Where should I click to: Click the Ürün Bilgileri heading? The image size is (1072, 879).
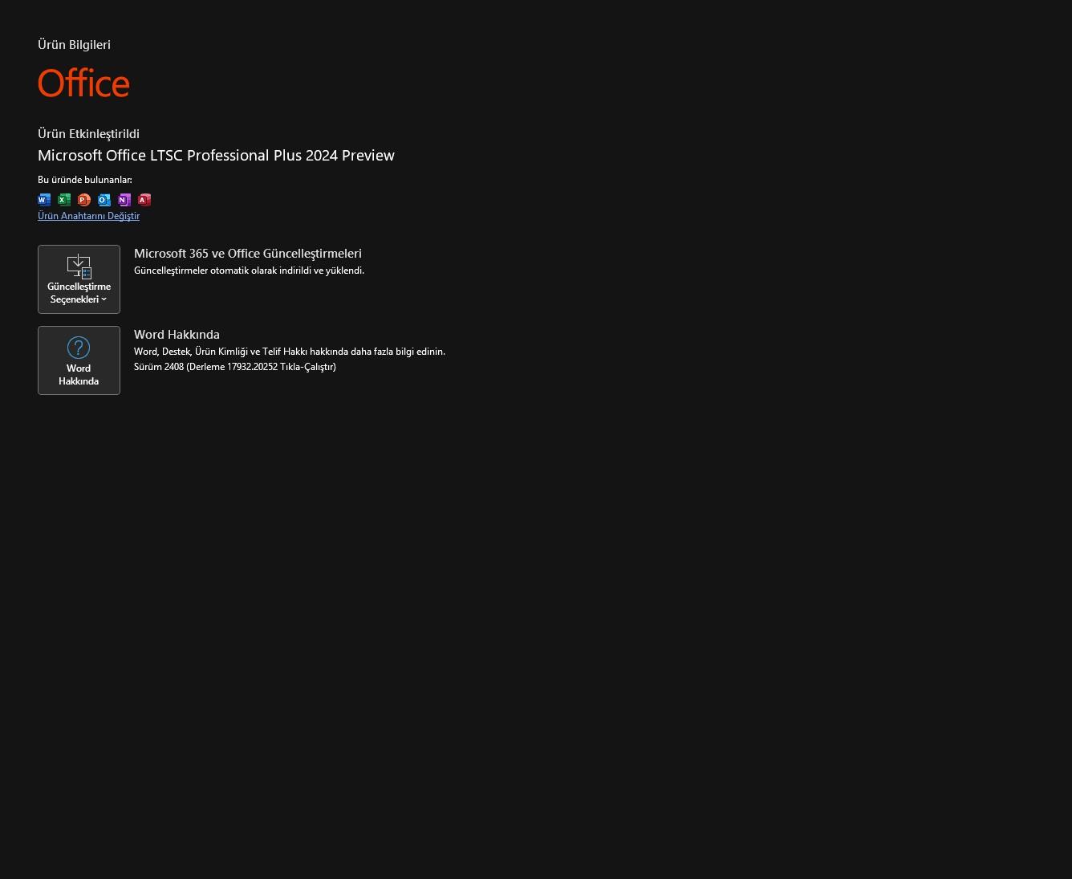coord(74,45)
